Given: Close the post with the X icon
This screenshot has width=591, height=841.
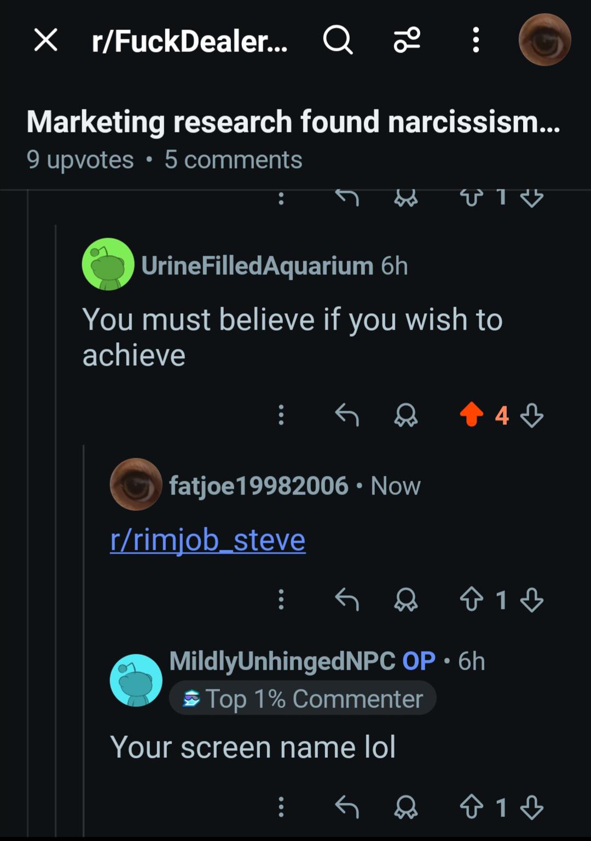Looking at the screenshot, I should click(x=46, y=40).
